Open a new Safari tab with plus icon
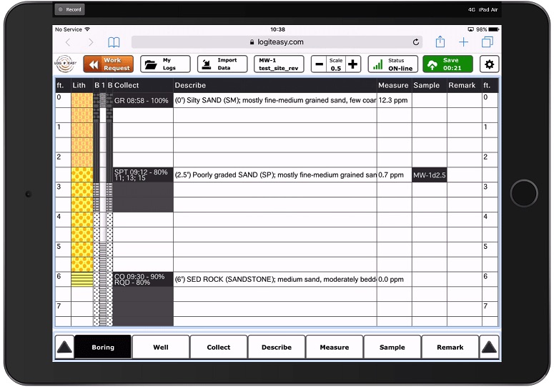The height and width of the screenshot is (387, 554). coord(463,42)
